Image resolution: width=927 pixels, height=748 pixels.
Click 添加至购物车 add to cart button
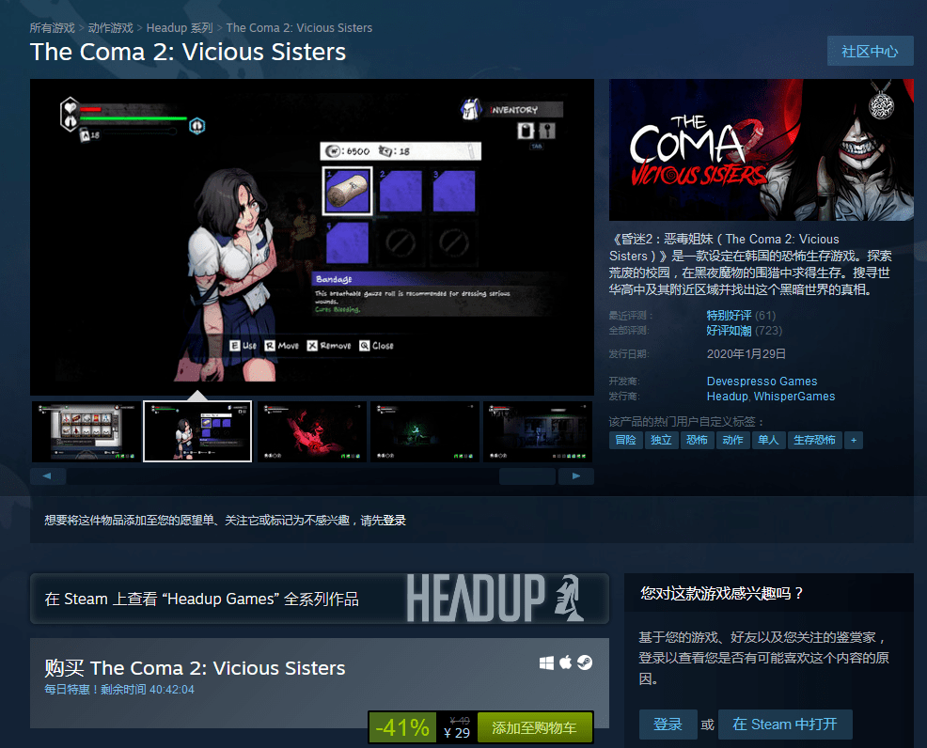[x=534, y=728]
